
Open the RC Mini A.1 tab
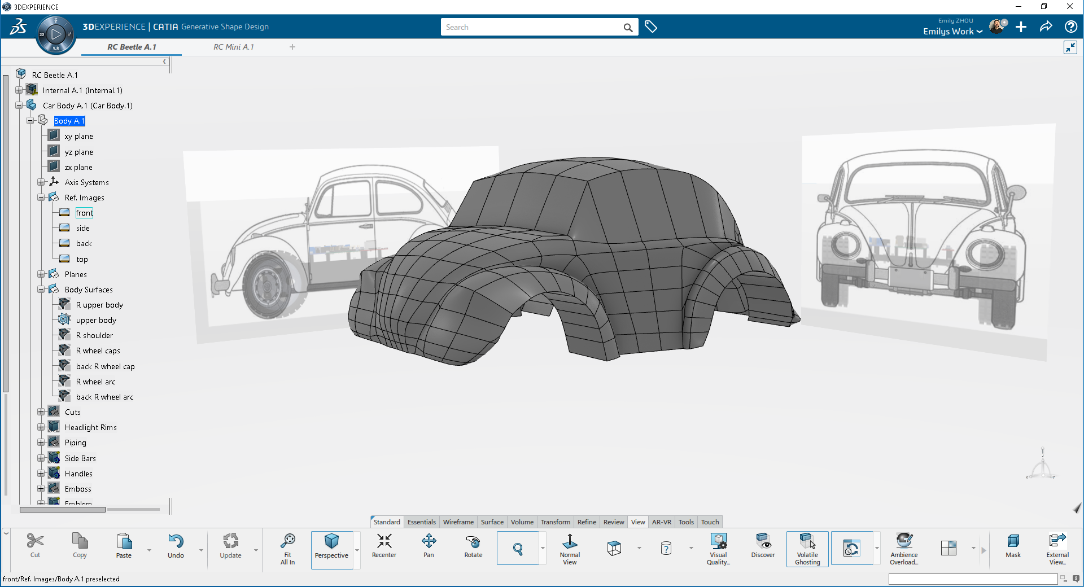point(233,47)
